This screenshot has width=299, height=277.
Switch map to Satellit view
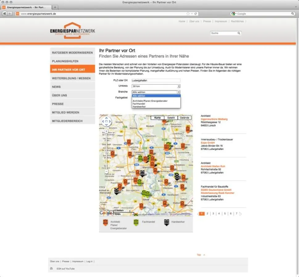pos(171,118)
